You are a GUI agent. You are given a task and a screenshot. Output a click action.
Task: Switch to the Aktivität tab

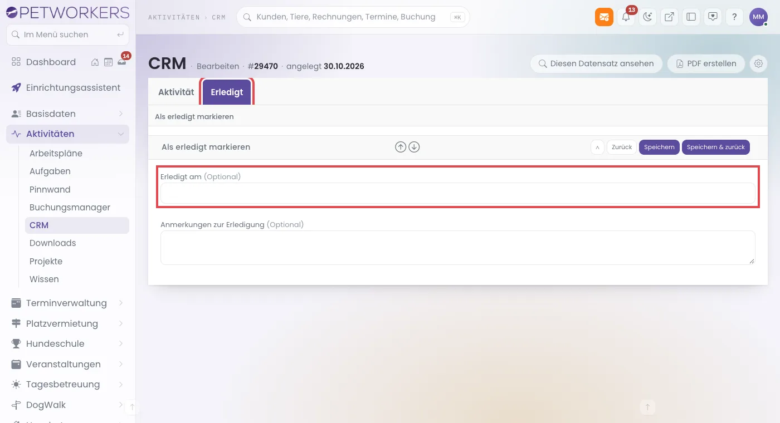(x=176, y=92)
